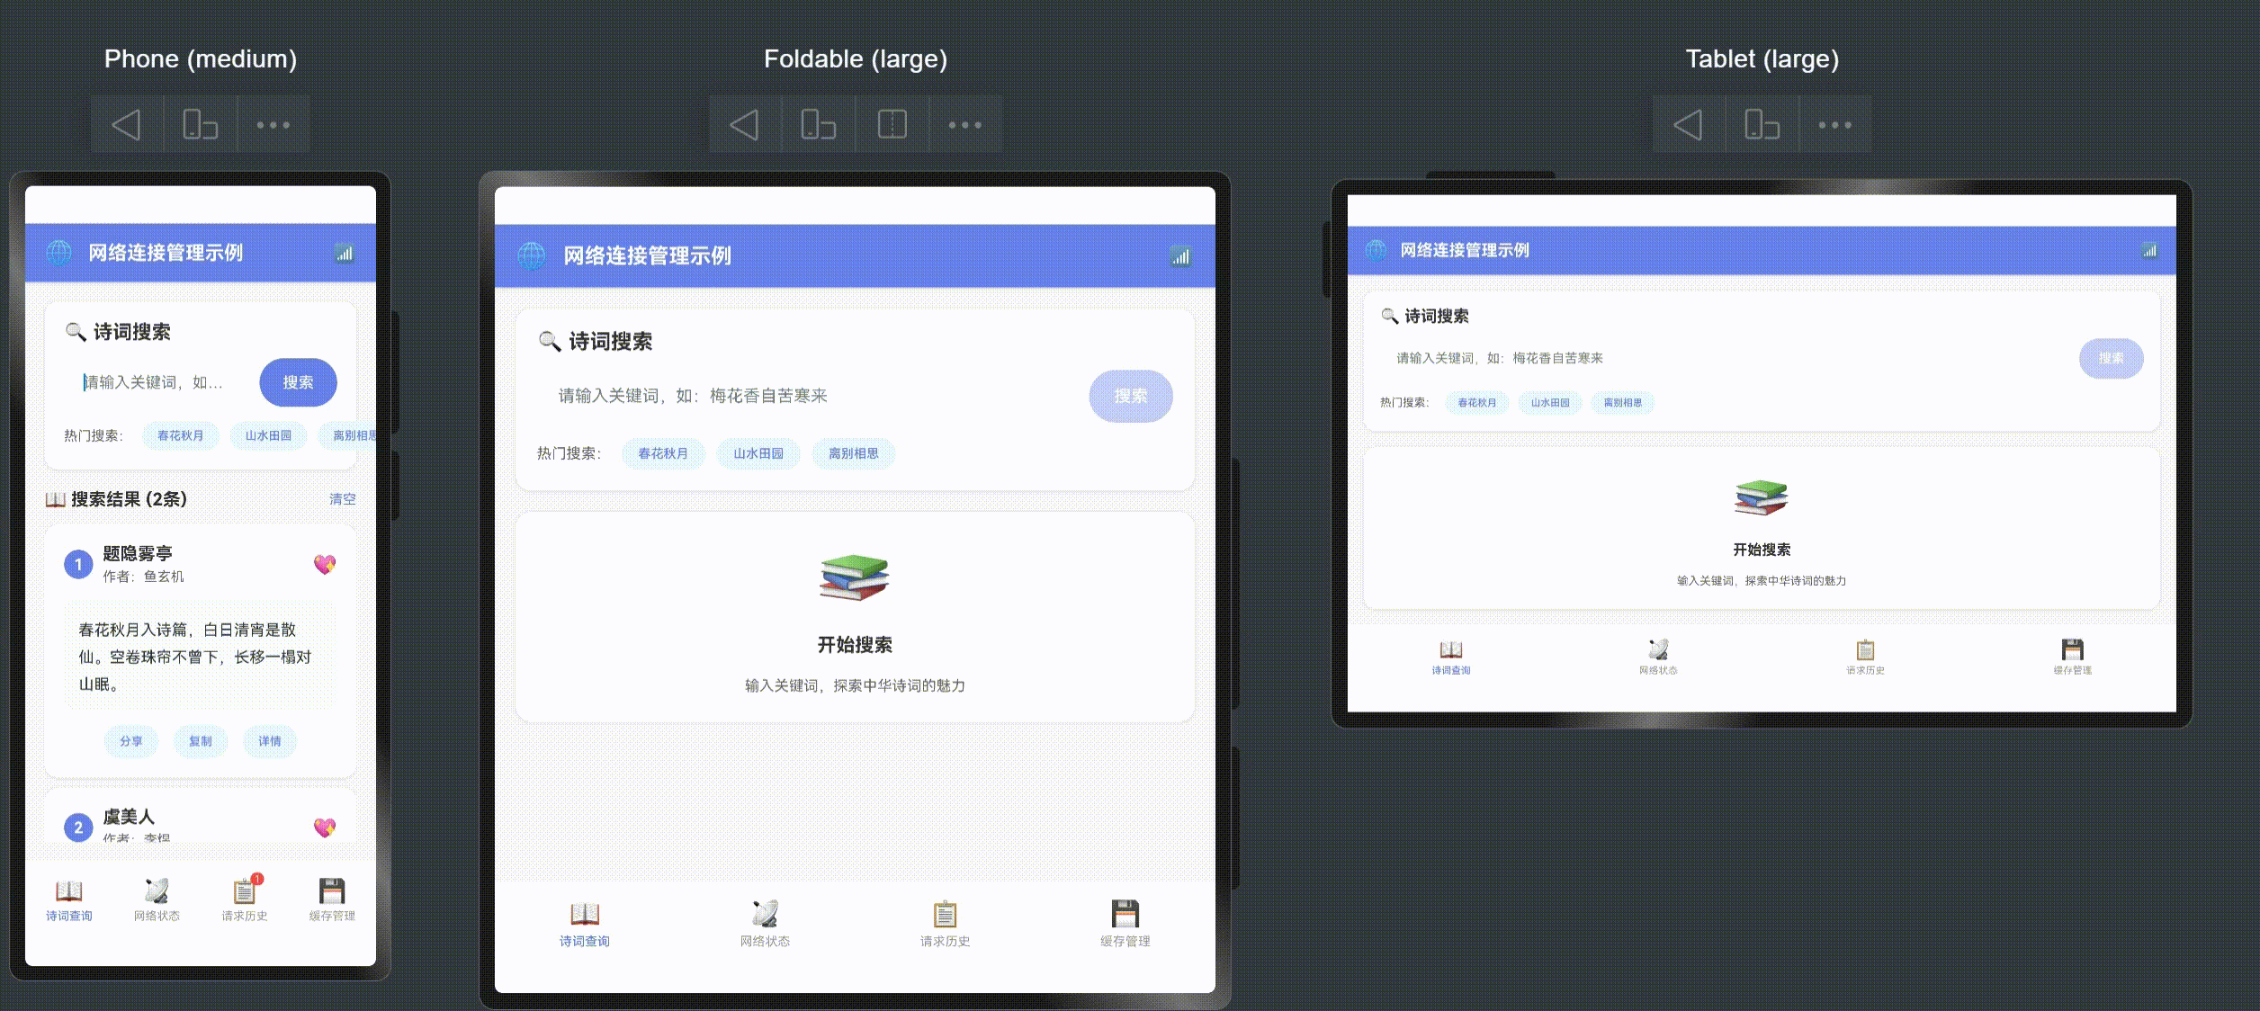Toggle favorite heart on 题隐雾亭 poem

pyautogui.click(x=325, y=564)
